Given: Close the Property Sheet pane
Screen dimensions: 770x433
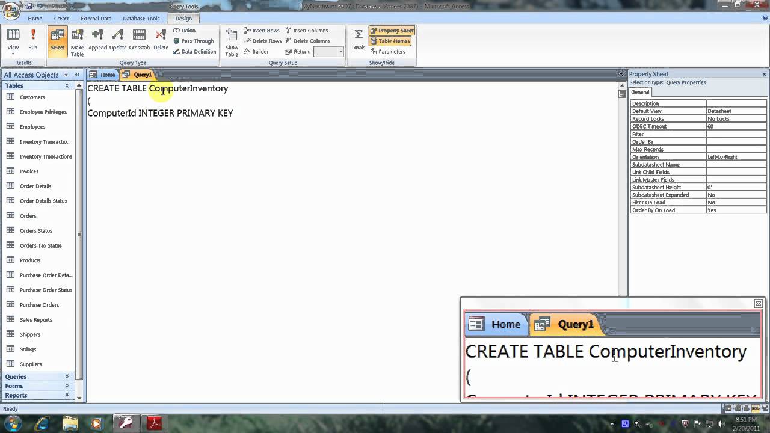Looking at the screenshot, I should [765, 75].
